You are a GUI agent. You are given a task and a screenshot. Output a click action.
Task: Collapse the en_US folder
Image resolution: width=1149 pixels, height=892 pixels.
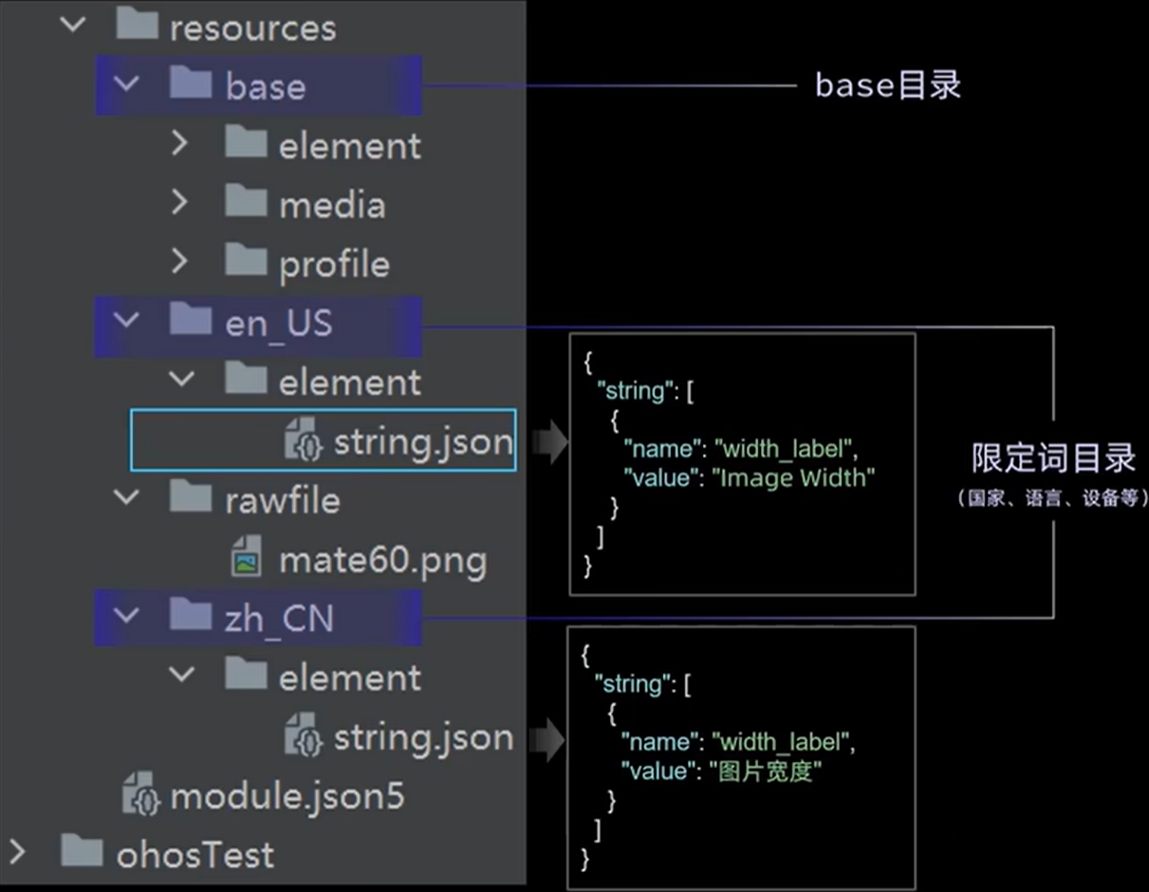[x=125, y=322]
